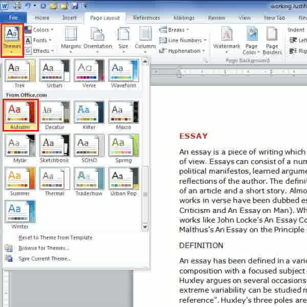Open theme Effects dropdown

(39, 51)
